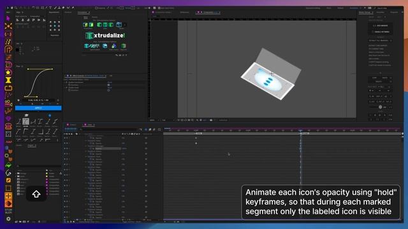Image resolution: width=408 pixels, height=229 pixels.
Task: Open the orange starburst script icon
Action: point(8,26)
